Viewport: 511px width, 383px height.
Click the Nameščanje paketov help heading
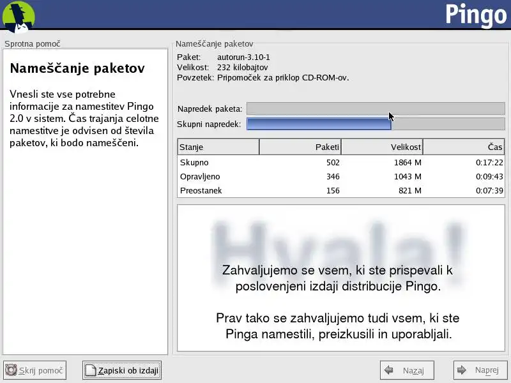click(77, 68)
